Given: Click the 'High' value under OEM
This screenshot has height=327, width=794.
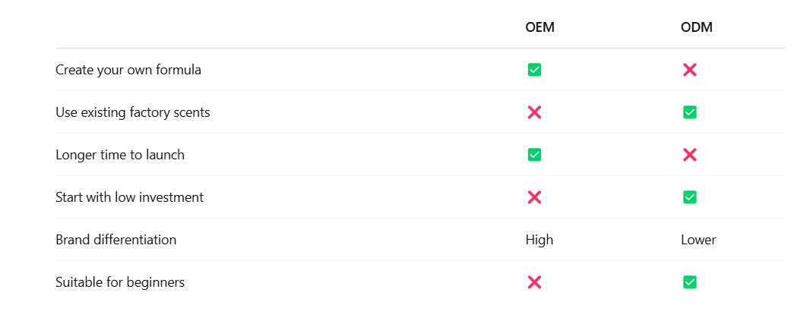Looking at the screenshot, I should 539,240.
